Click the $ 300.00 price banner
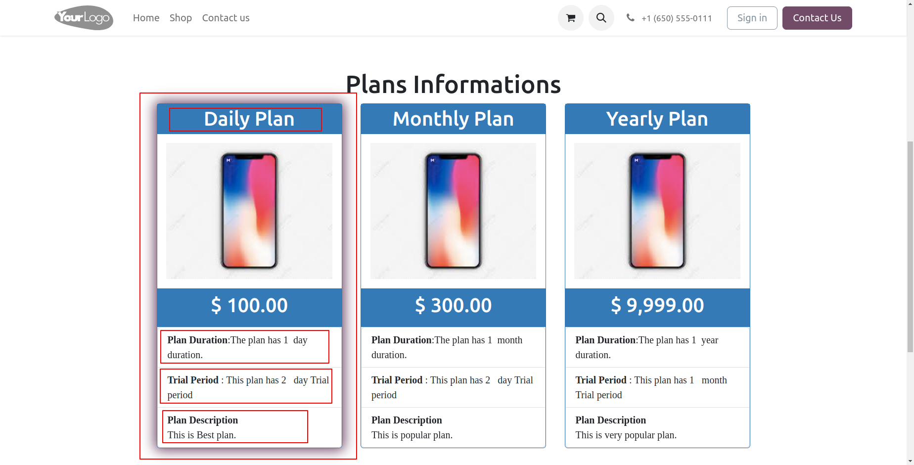This screenshot has height=465, width=914. (453, 306)
